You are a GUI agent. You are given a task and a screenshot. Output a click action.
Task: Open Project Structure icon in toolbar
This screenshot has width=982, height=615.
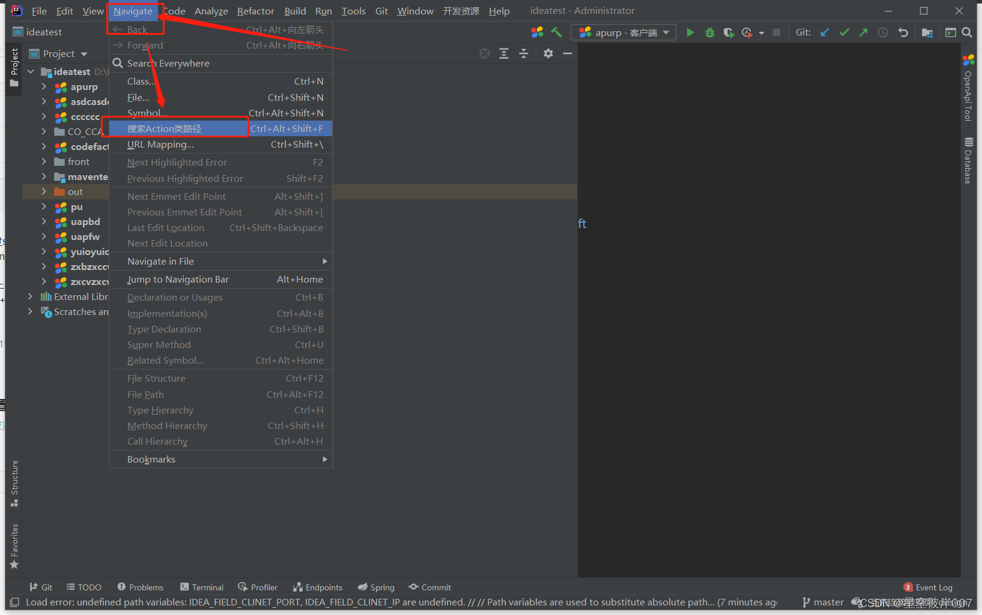927,32
